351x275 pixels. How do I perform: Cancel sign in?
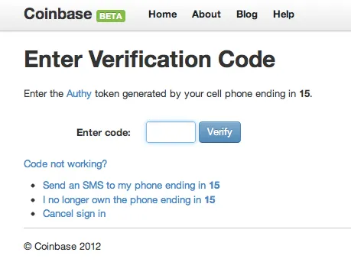(x=74, y=214)
